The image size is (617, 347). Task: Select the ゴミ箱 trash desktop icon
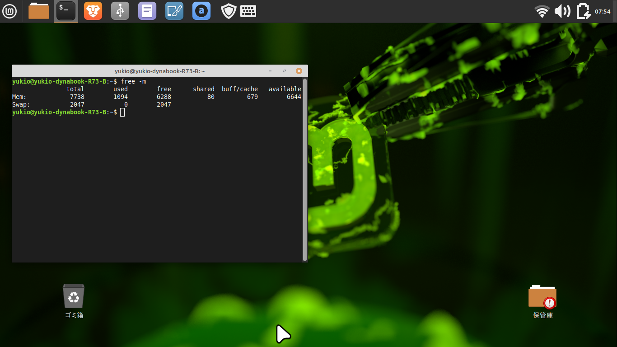pyautogui.click(x=74, y=301)
